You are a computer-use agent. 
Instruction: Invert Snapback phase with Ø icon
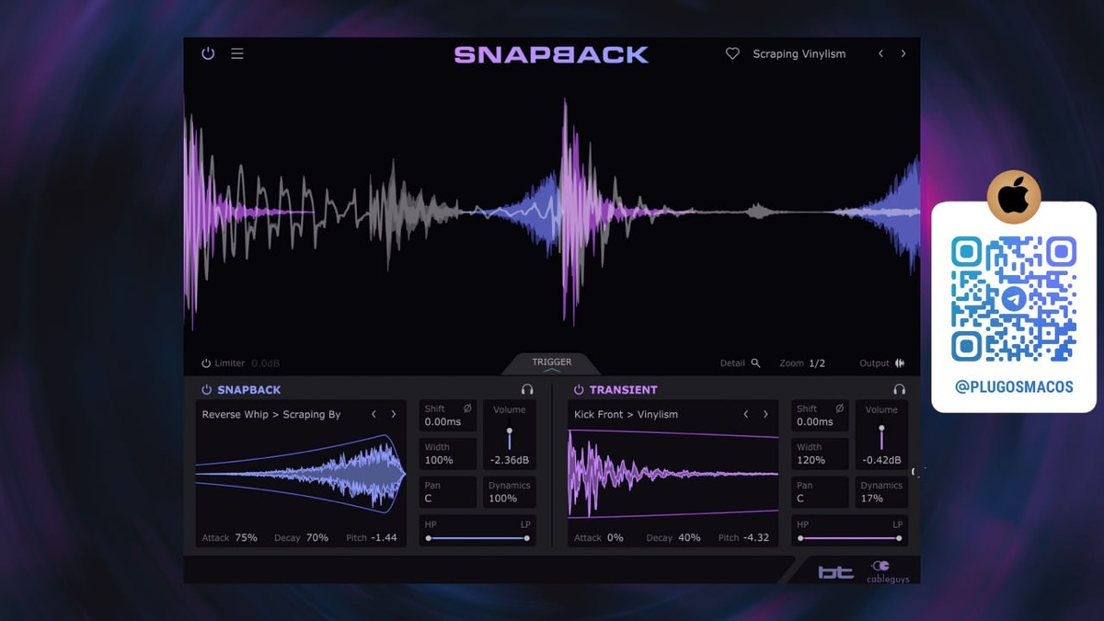pos(467,408)
